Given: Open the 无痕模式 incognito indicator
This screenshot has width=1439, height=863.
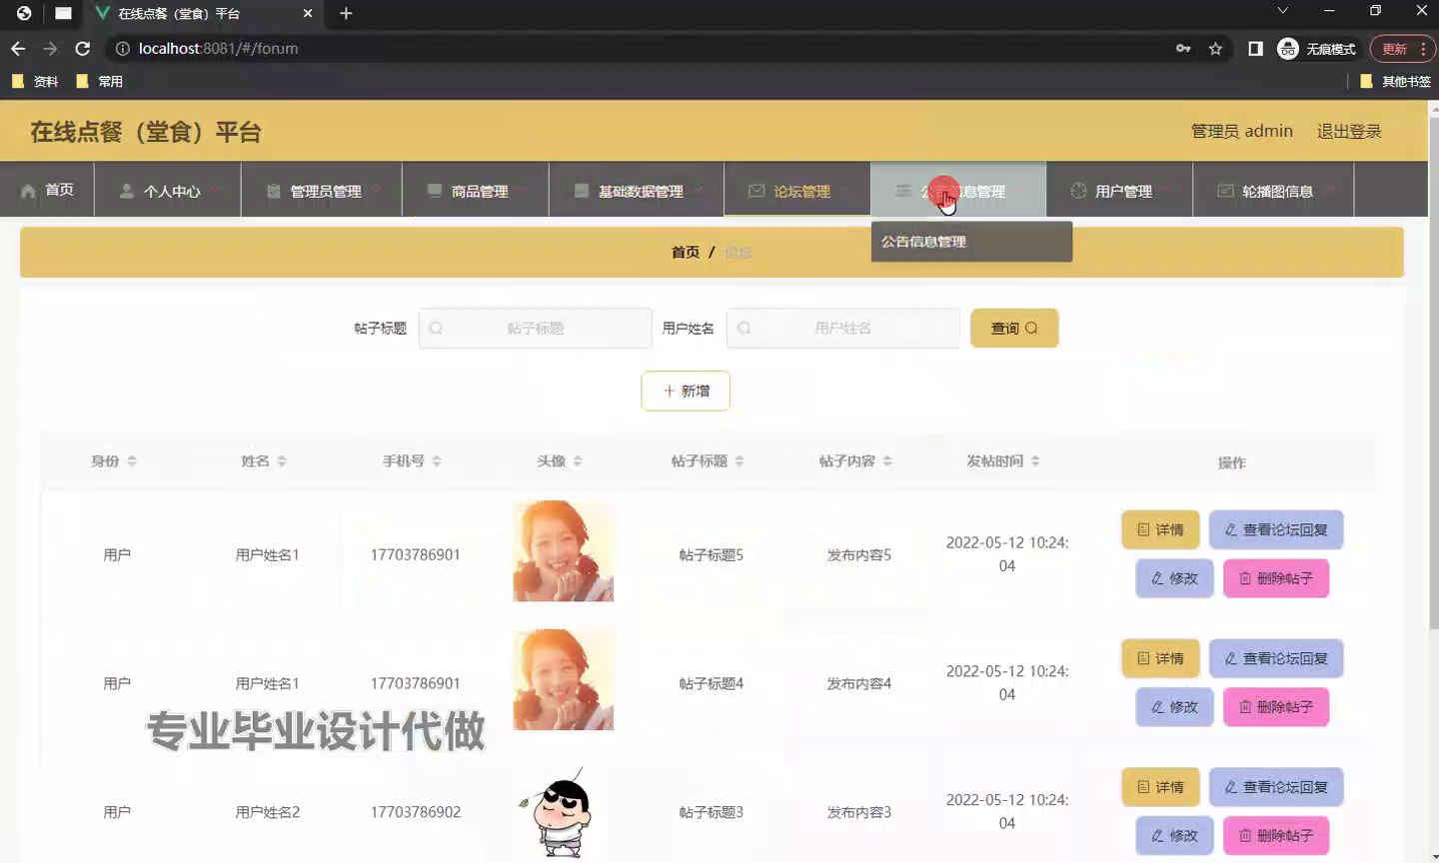Looking at the screenshot, I should 1317,48.
